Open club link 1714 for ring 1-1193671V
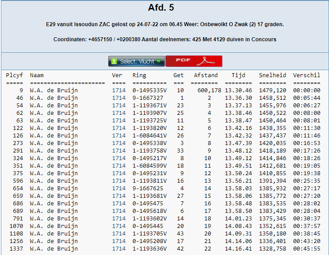The height and width of the screenshot is (255, 329). pyautogui.click(x=119, y=106)
